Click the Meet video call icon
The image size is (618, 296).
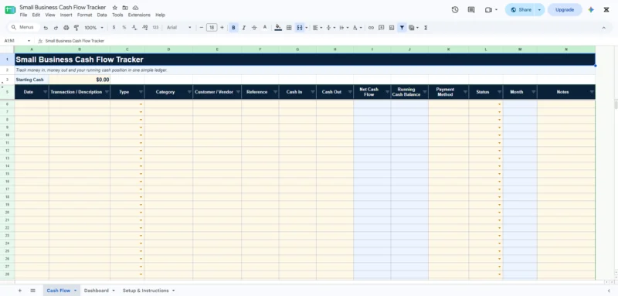point(489,10)
